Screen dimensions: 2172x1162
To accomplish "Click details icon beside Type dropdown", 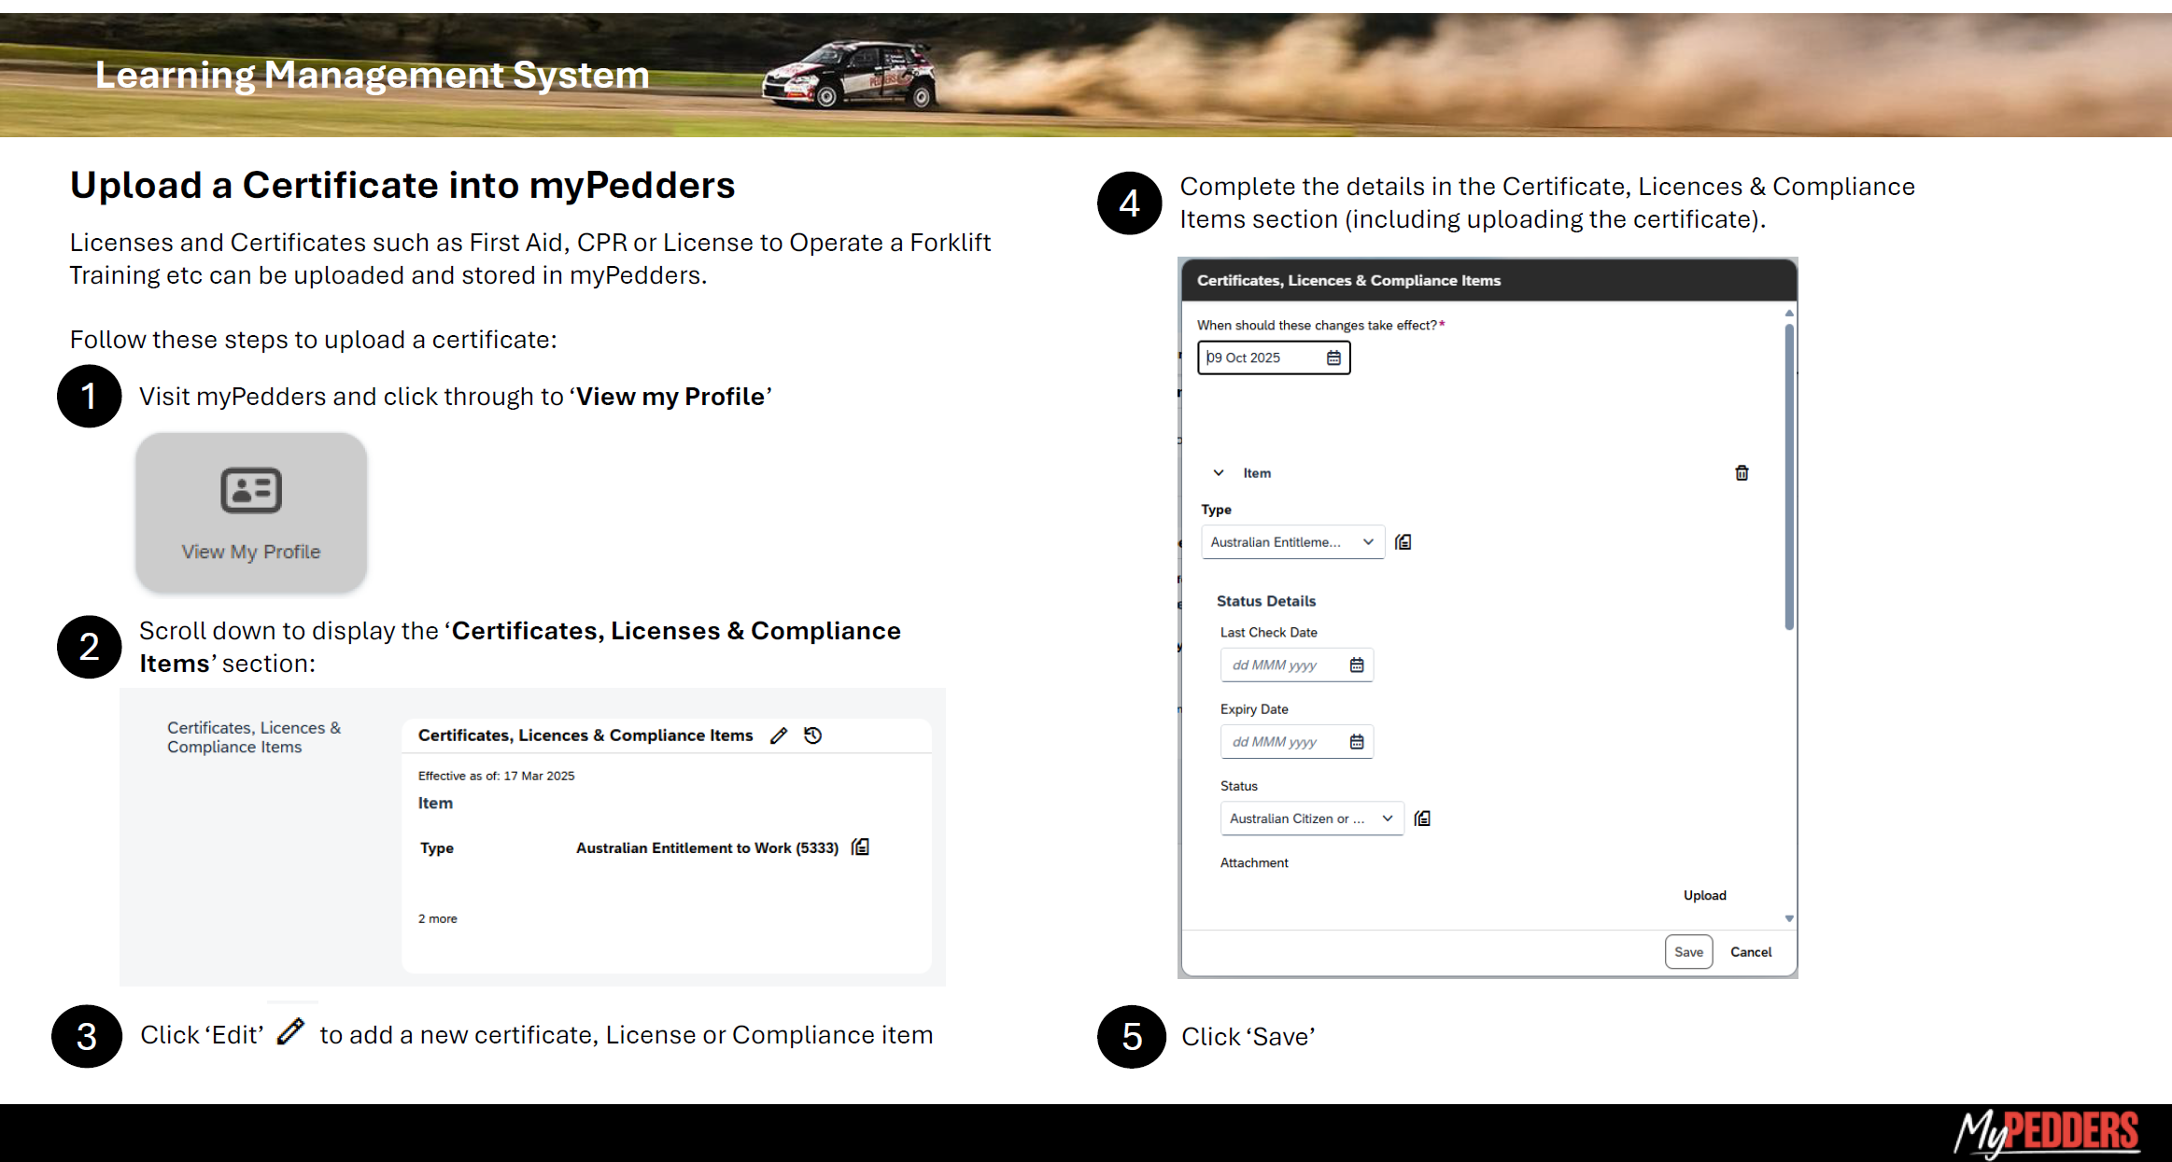I will pyautogui.click(x=1403, y=542).
